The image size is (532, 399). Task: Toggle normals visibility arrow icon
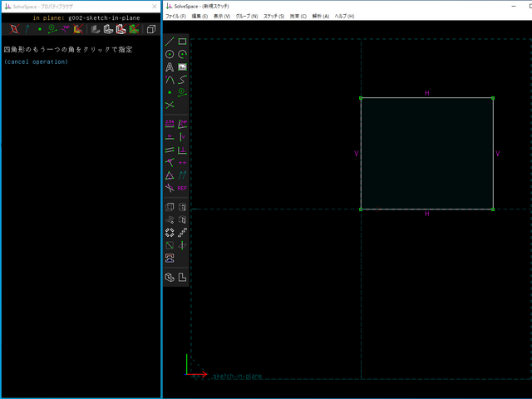[27, 29]
